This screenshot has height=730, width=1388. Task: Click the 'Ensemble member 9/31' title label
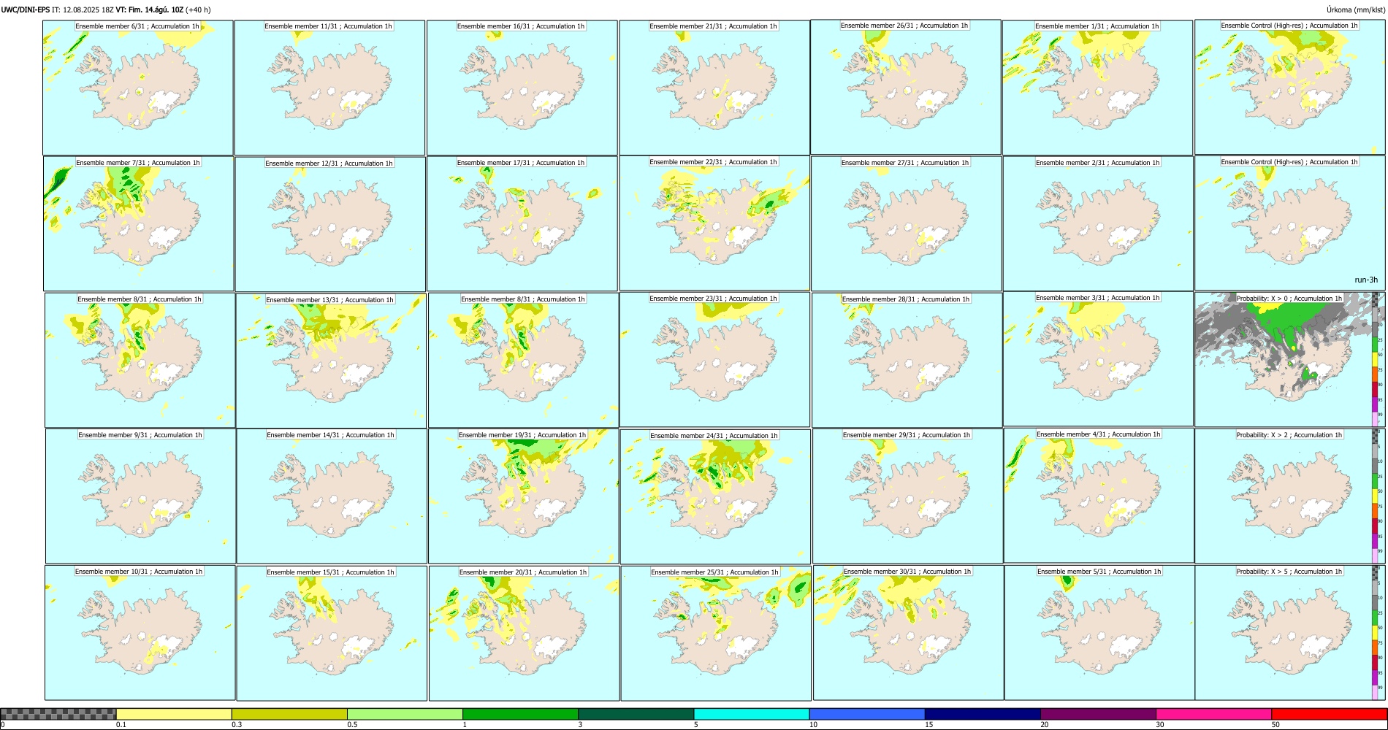click(140, 435)
